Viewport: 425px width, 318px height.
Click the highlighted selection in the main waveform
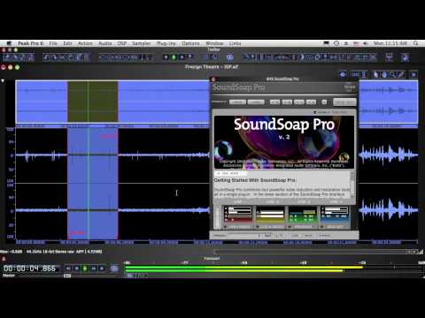(x=93, y=184)
